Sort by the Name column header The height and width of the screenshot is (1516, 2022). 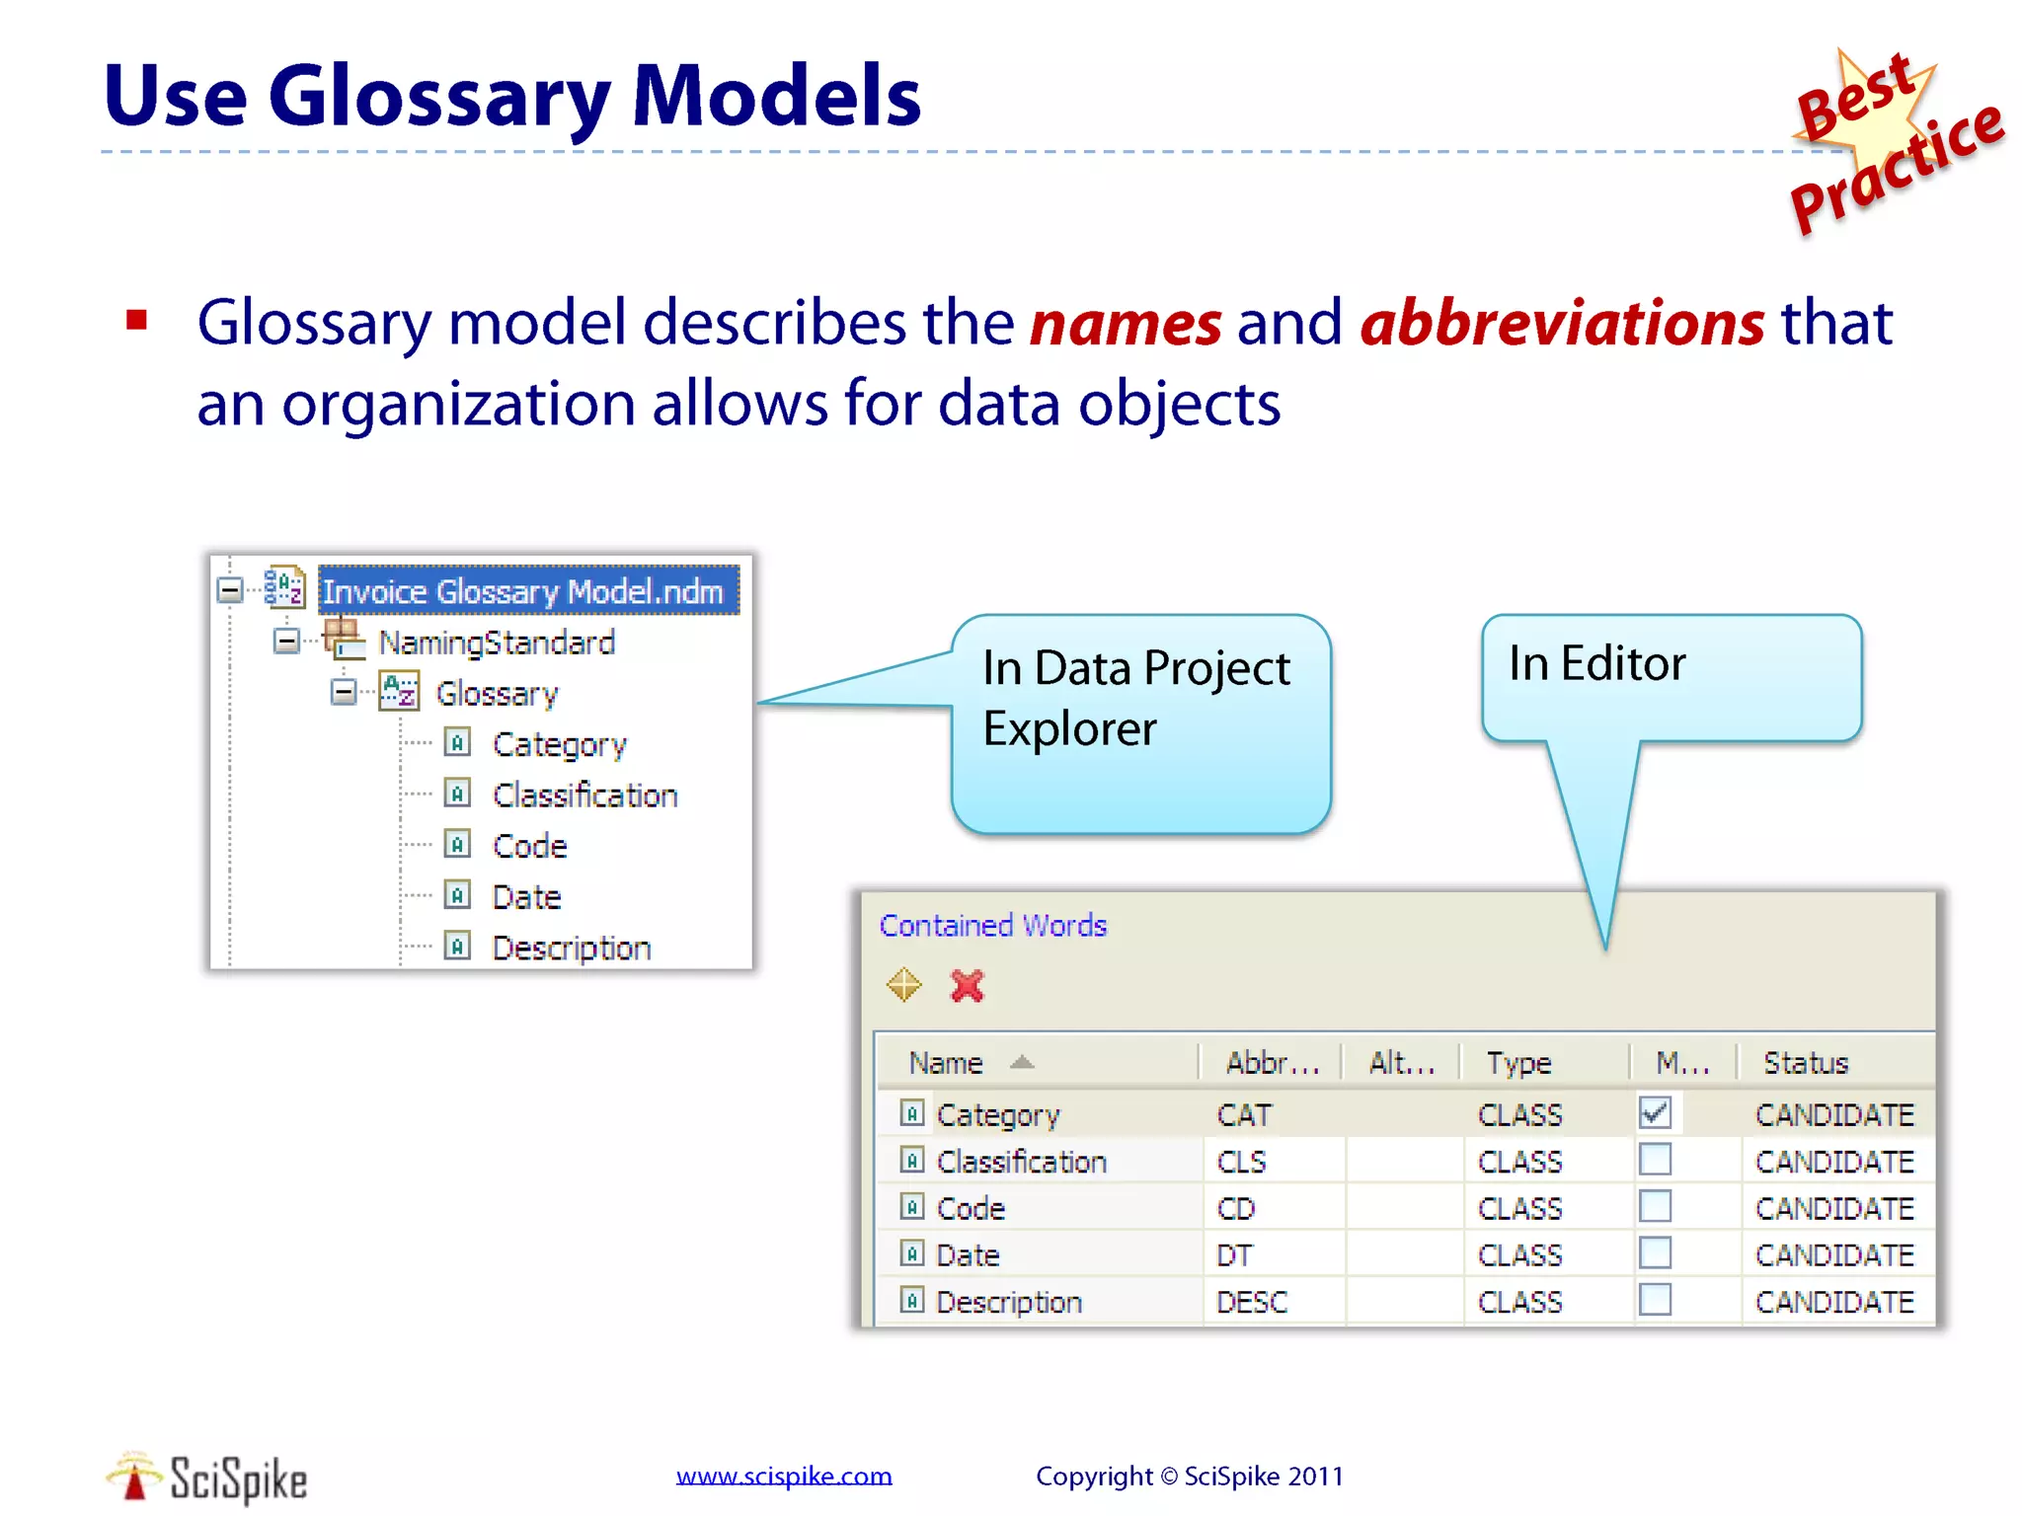[946, 1063]
